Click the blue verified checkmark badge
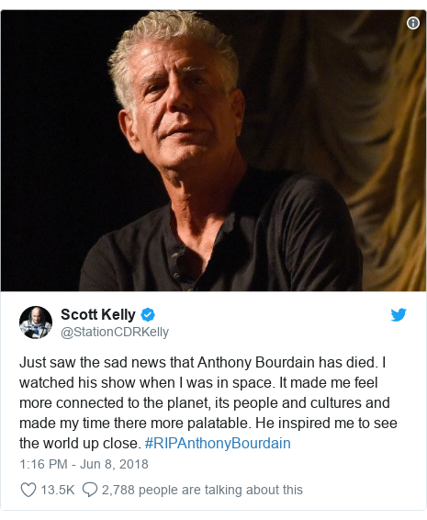Image resolution: width=427 pixels, height=520 pixels. click(148, 315)
